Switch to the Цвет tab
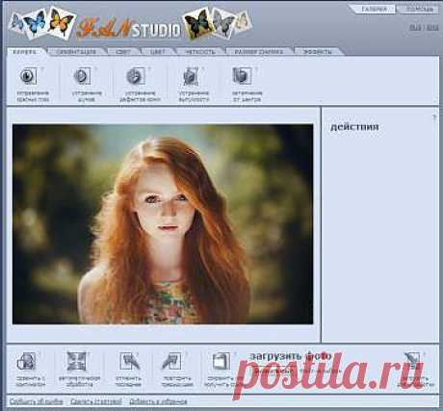This screenshot has height=411, width=443. pyautogui.click(x=158, y=51)
